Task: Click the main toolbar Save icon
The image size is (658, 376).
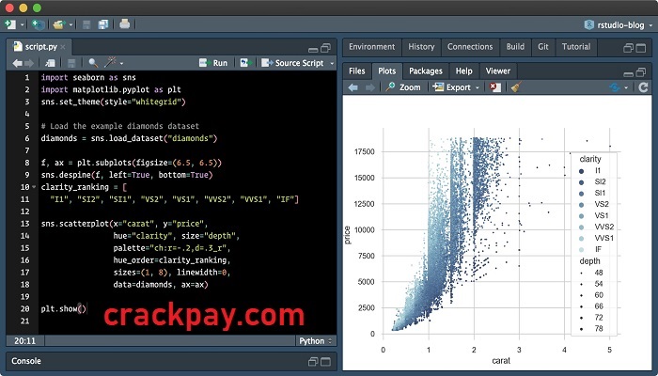Action: 86,24
